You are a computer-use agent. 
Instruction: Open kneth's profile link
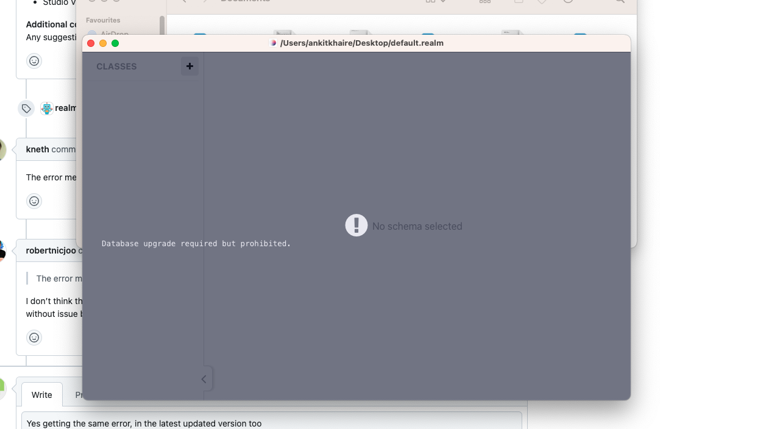point(37,149)
